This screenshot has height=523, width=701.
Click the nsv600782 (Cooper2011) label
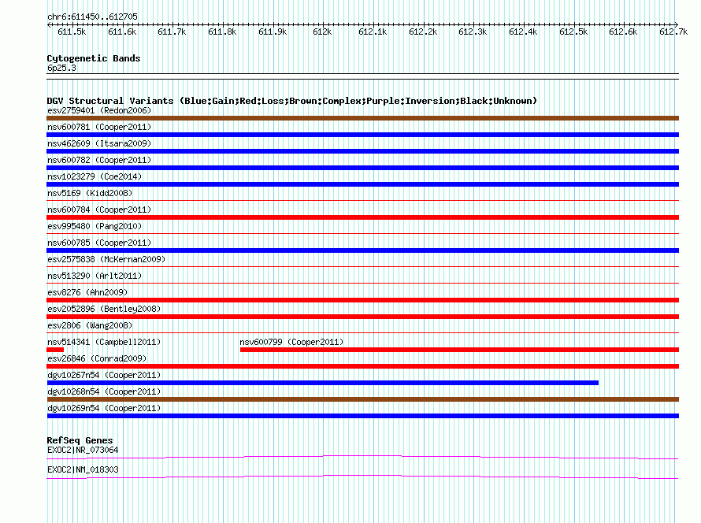pyautogui.click(x=99, y=160)
